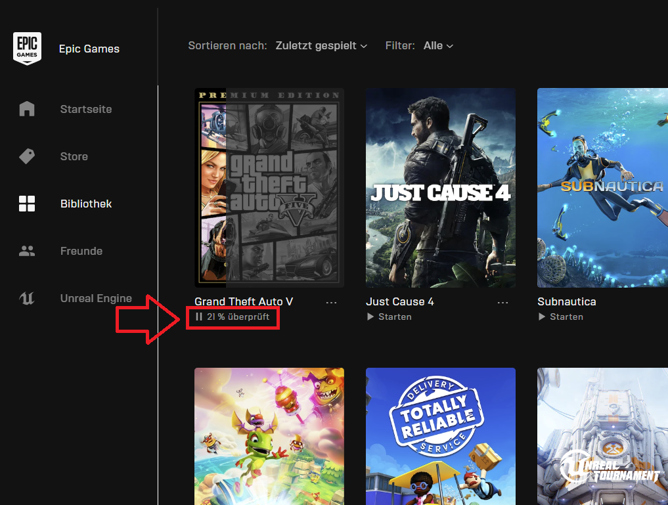This screenshot has width=668, height=505.
Task: Open the Freunde list
Action: (x=81, y=251)
